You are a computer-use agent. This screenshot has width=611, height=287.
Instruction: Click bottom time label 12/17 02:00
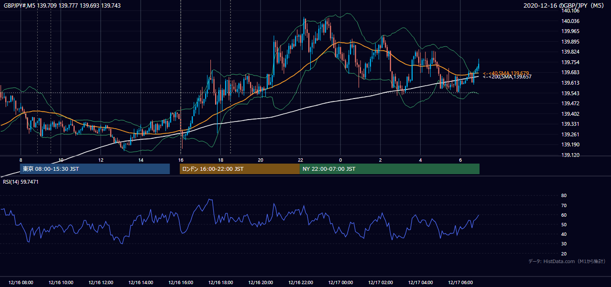click(381, 283)
